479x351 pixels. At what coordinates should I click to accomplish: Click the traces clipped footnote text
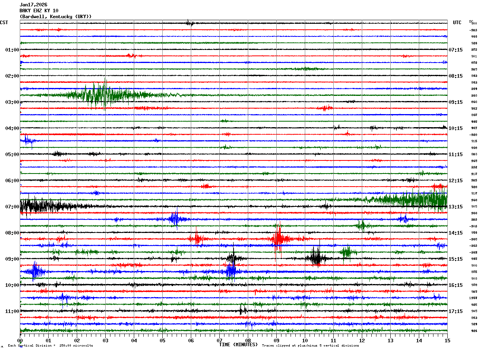pos(310,346)
